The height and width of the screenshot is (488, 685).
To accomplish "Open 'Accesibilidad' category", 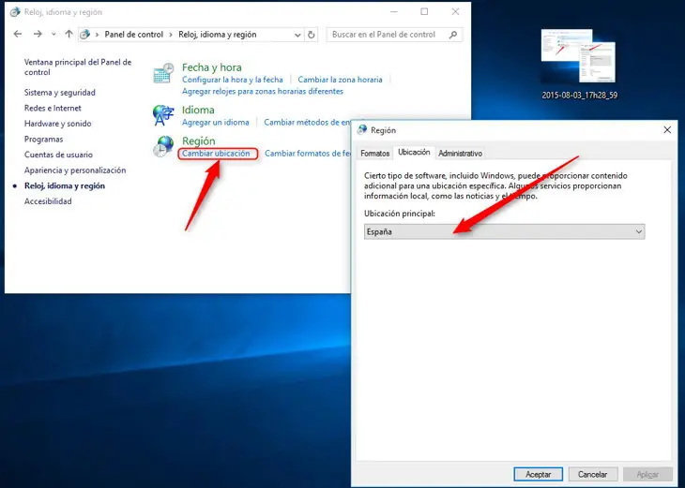I will (48, 201).
